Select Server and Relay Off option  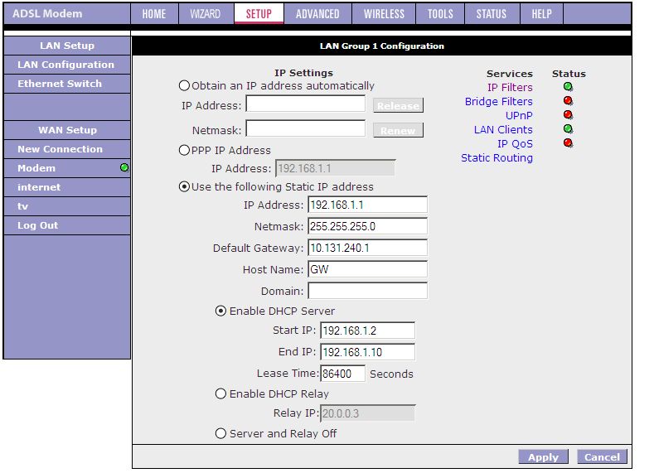(220, 433)
